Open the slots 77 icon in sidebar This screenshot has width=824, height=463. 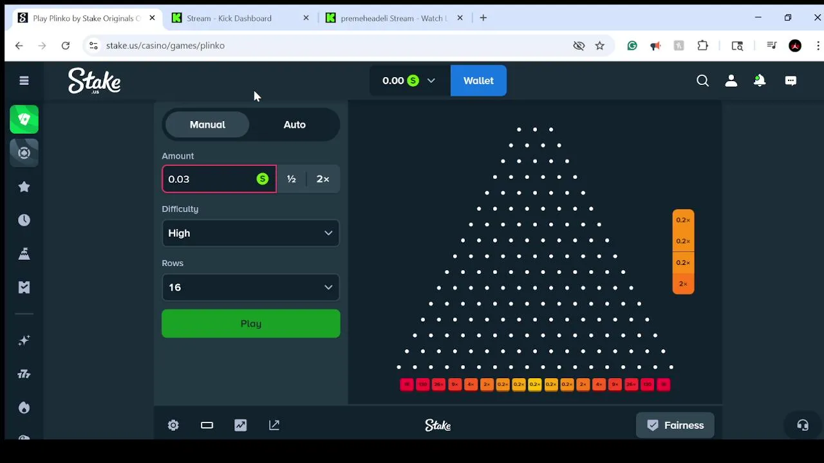click(24, 374)
